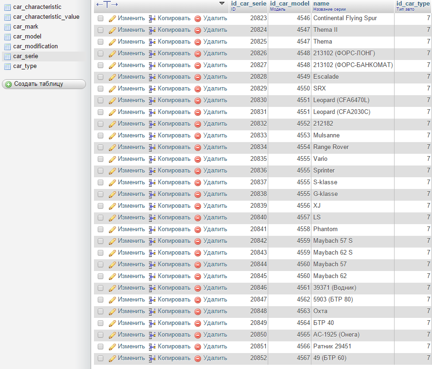Open car_type table in sidebar
This screenshot has height=369, width=434.
coord(25,66)
